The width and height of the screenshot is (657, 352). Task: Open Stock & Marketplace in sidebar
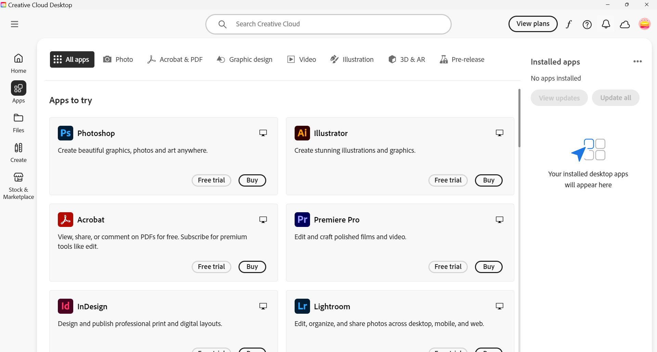(18, 186)
